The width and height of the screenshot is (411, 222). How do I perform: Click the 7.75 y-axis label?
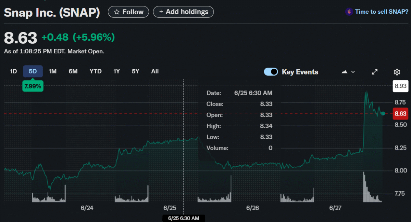point(400,194)
